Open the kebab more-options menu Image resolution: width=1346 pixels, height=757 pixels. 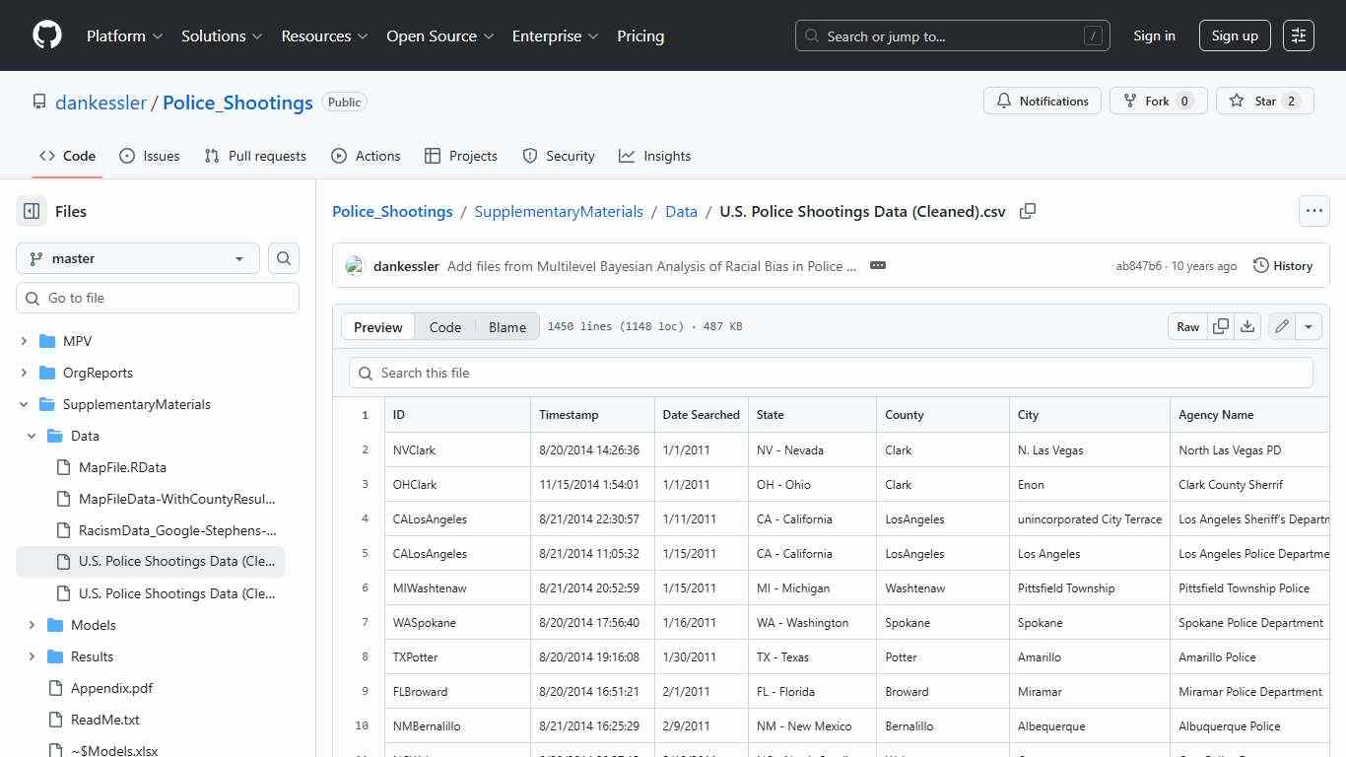pyautogui.click(x=1314, y=210)
